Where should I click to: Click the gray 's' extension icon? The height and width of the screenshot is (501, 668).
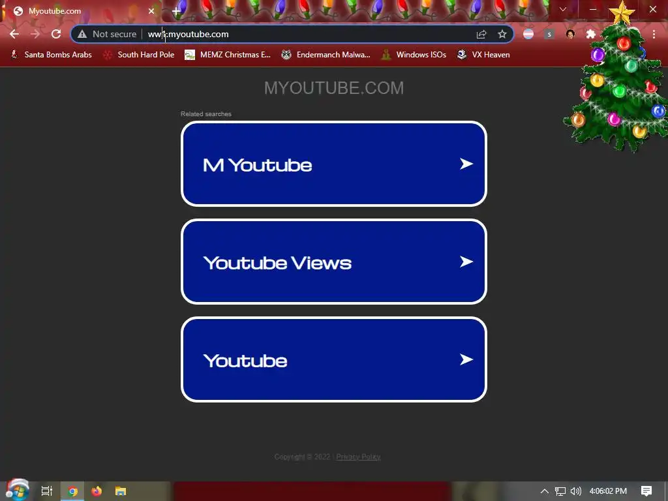[549, 34]
